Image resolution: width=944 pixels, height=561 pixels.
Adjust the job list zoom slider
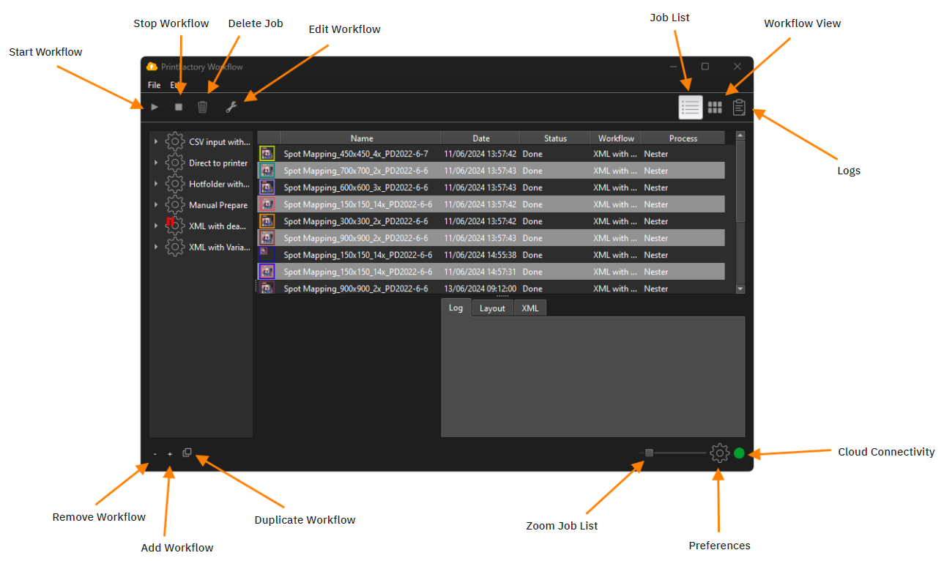(649, 453)
